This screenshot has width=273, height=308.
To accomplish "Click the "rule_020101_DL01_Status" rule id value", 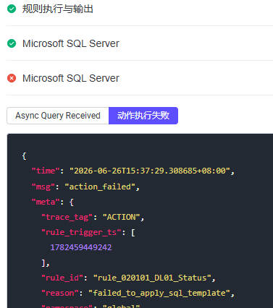I will (x=152, y=278).
